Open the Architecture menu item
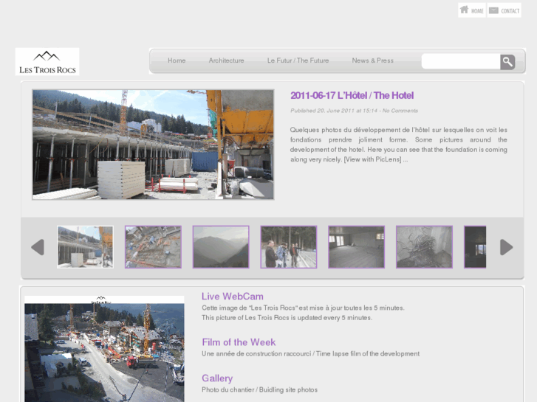 click(226, 60)
